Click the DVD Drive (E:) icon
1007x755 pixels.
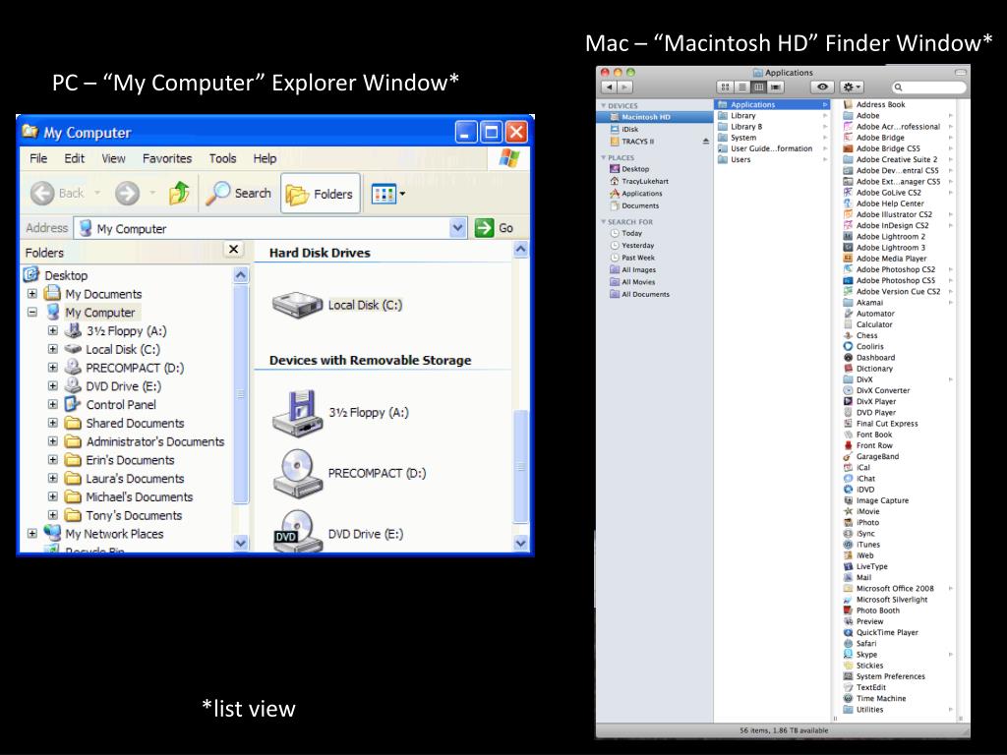pos(296,531)
